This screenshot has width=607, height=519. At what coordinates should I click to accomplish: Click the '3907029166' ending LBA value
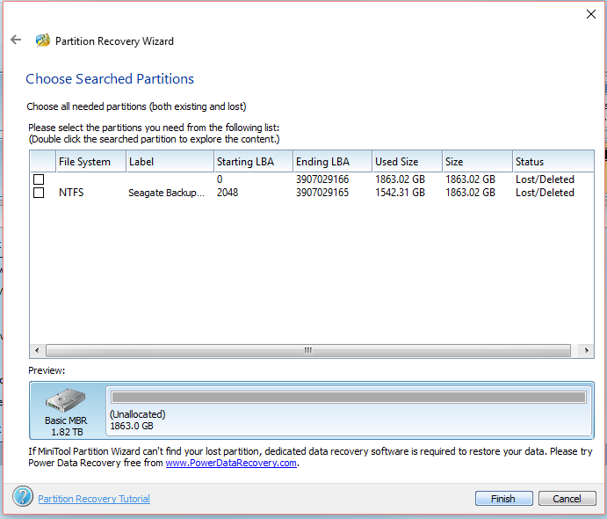(x=322, y=179)
